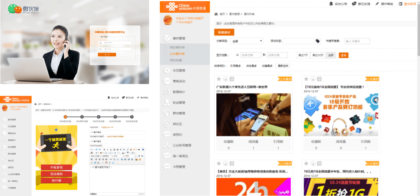
Task: Click the 后台公告 bell icon in right panel
Action: (331, 4)
